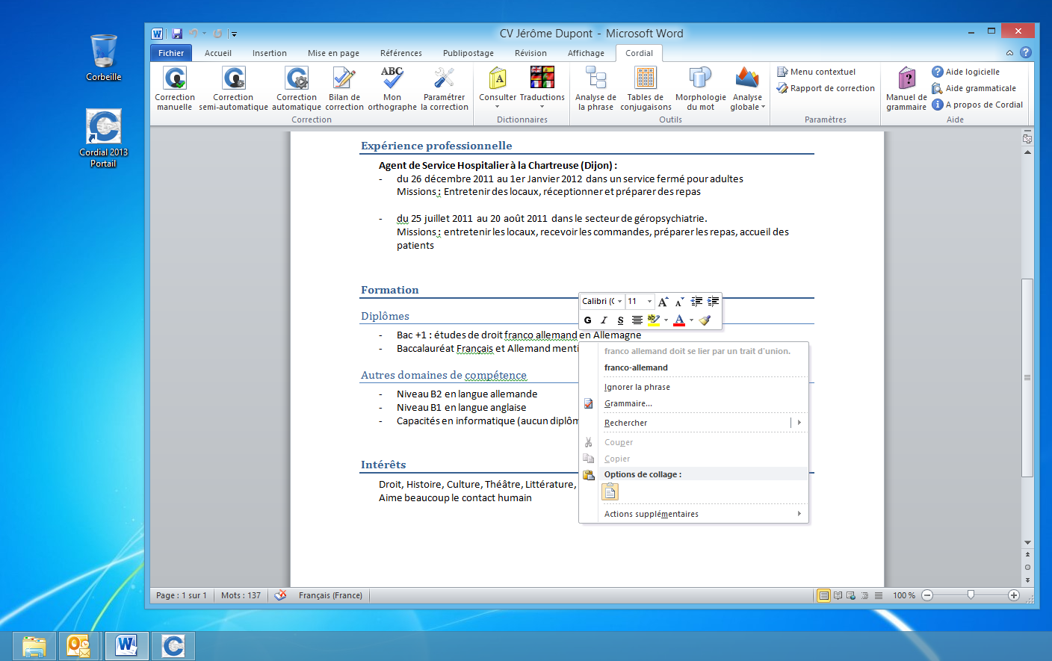Start Correction semi-automatique
The height and width of the screenshot is (661, 1052).
coord(233,89)
